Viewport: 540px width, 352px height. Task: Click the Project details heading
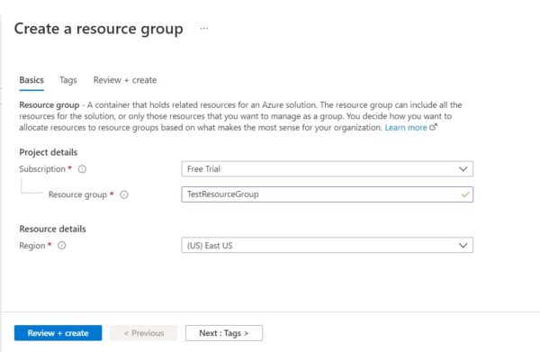pos(49,152)
